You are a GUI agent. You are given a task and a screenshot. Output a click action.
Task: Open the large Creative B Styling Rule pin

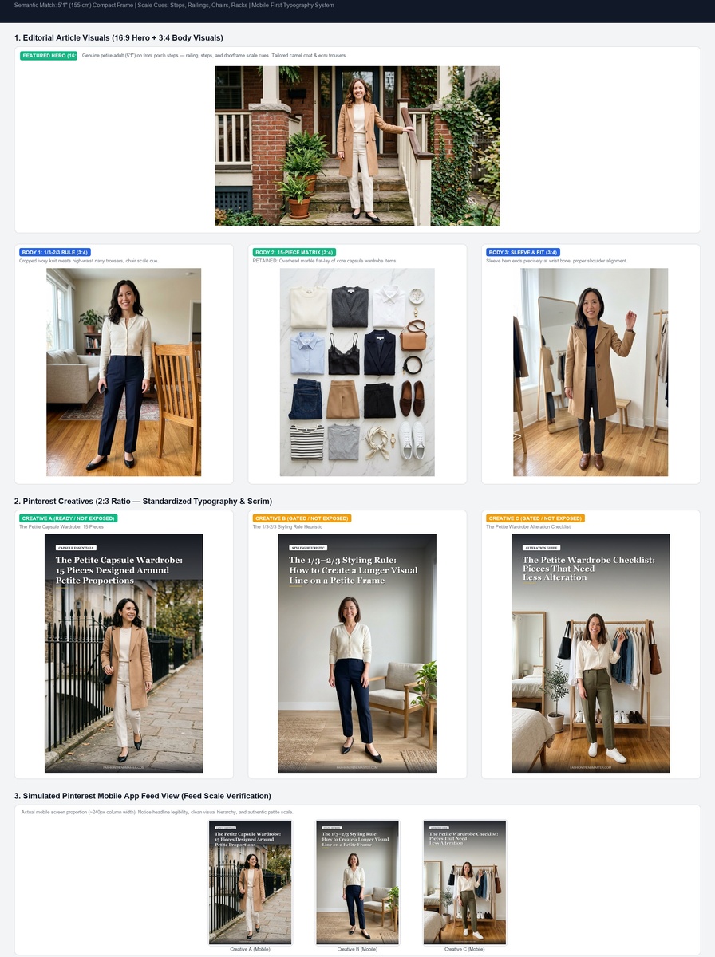(357, 653)
